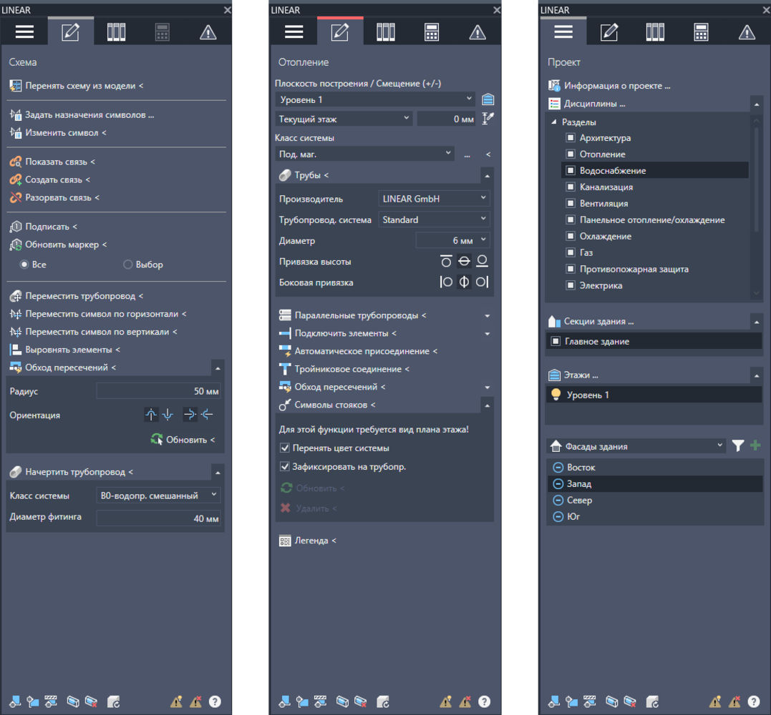Collapse the Трубы section

pyautogui.click(x=487, y=176)
